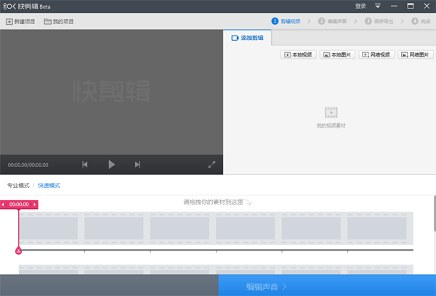Expand the preview to fullscreen
The height and width of the screenshot is (296, 436).
(211, 165)
